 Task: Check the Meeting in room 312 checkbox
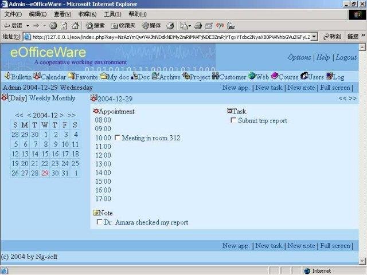pos(118,137)
